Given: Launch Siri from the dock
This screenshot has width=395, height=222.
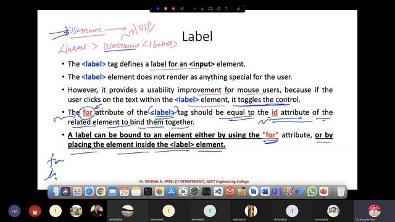Looking at the screenshot, I should (65, 192).
